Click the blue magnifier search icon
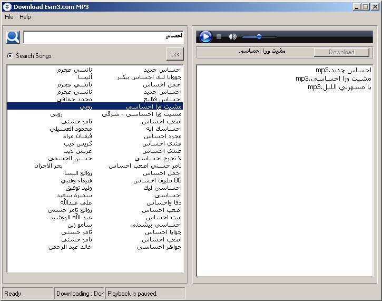 click(x=13, y=37)
